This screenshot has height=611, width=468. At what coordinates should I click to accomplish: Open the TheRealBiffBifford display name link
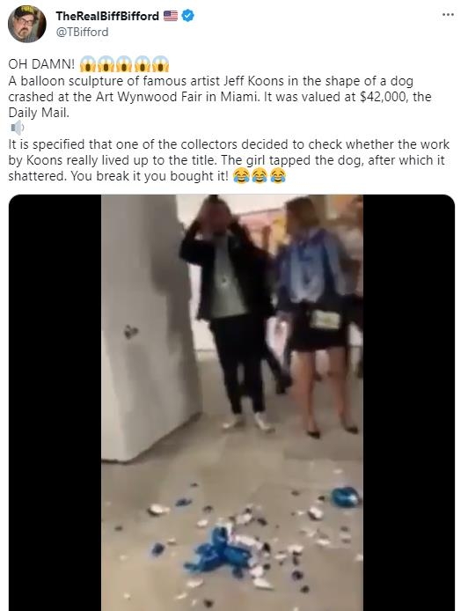point(107,16)
